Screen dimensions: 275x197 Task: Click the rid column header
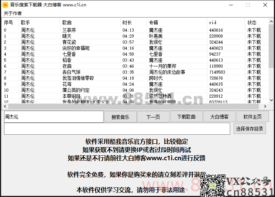point(226,23)
